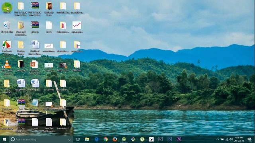Viewport: 255px width, 143px height.
Task: Open the Recycle Bin desktop icon
Action: [x=7, y=27]
